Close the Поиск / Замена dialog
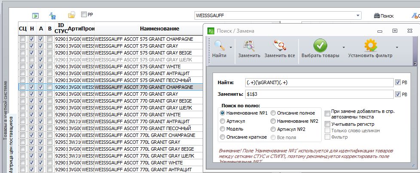Viewport: 420px width, 173px height. tap(410, 31)
